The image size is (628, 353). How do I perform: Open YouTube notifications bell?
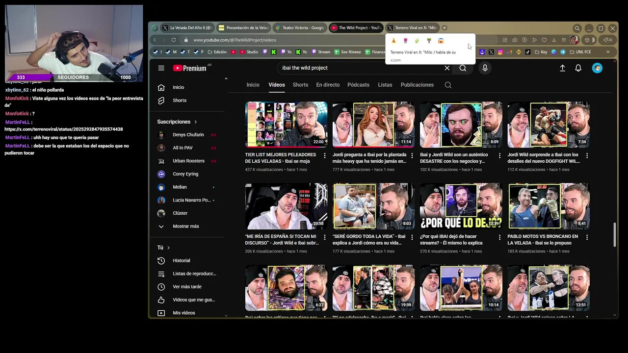[578, 68]
